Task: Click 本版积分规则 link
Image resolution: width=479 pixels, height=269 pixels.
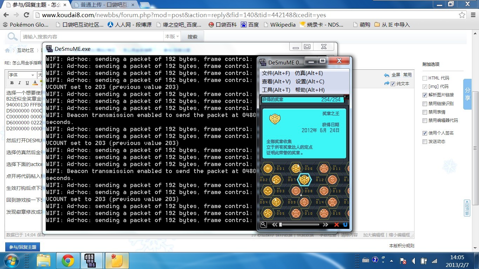Action: [x=402, y=246]
